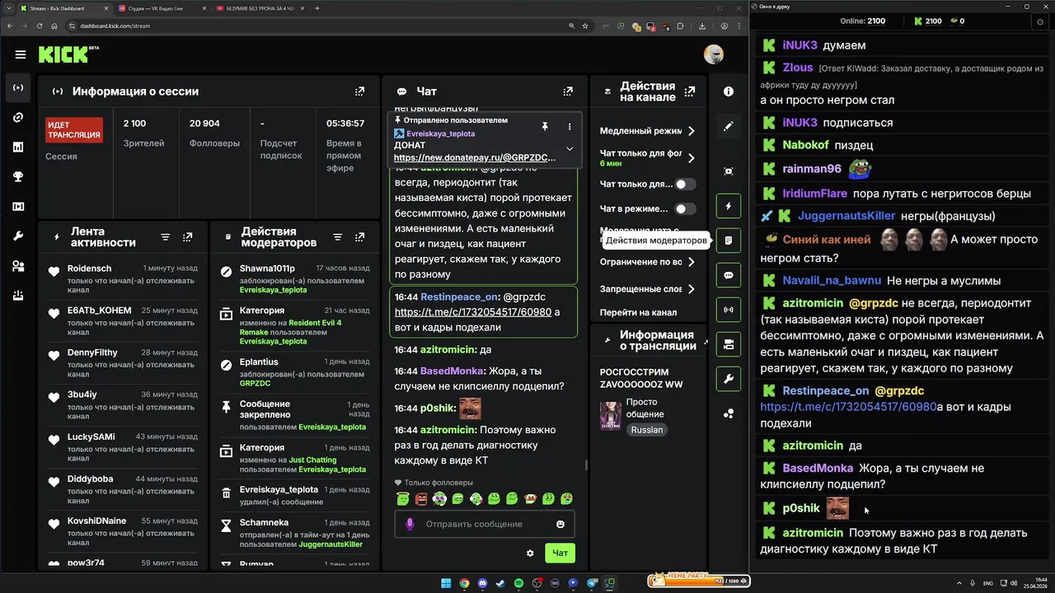
Task: Select 'JuggernautsKiller' in the popout chat
Action: tap(847, 216)
